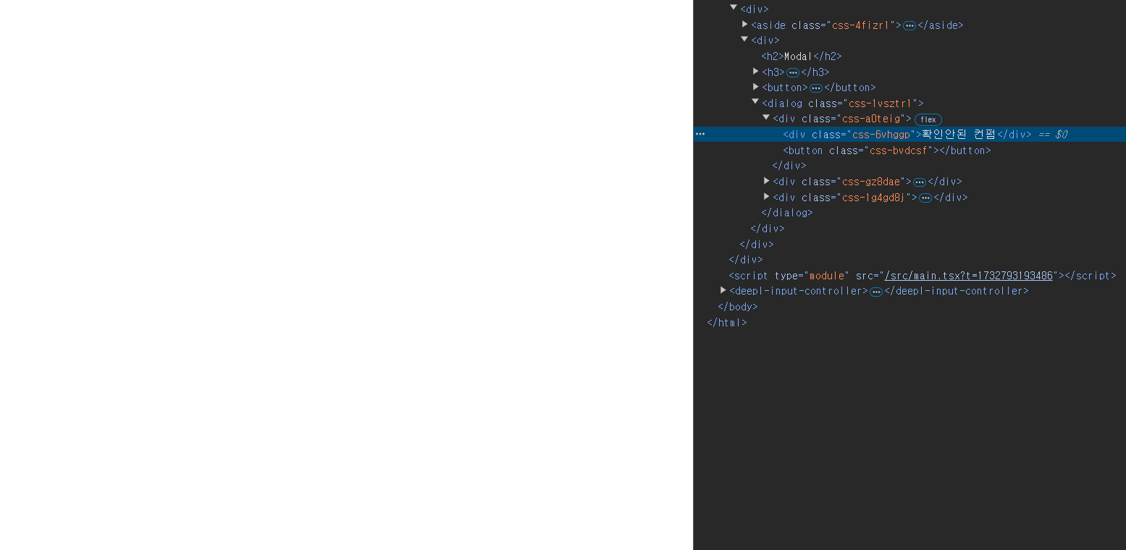
Task: Click the closing dialog tag
Action: (787, 213)
